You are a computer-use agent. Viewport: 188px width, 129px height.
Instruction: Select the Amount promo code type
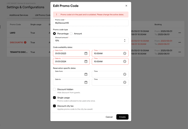coord(71,34)
